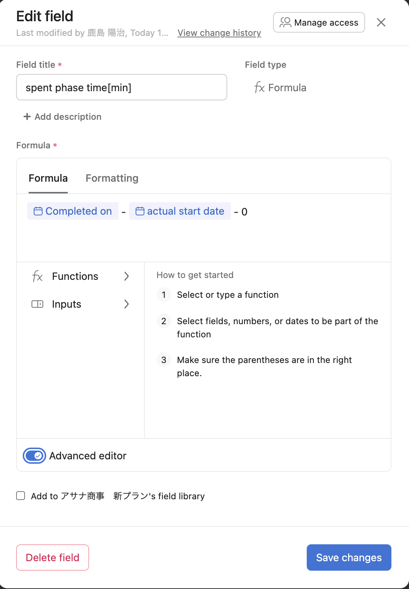Viewport: 409px width, 589px height.
Task: Switch to the Formatting tab
Action: tap(112, 178)
